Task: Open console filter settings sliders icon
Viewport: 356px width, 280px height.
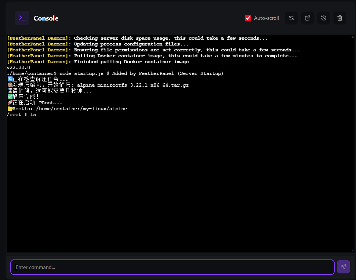Action: pos(291,18)
